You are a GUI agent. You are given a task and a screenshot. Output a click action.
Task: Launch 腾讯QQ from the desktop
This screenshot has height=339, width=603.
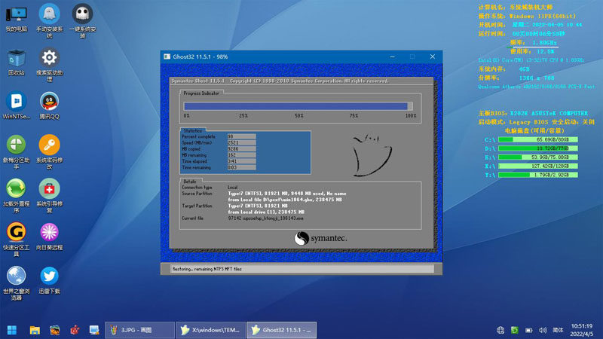[49, 105]
